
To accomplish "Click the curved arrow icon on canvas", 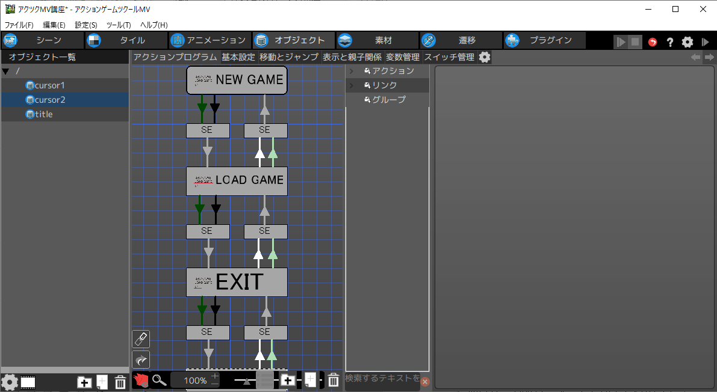I will coord(140,360).
